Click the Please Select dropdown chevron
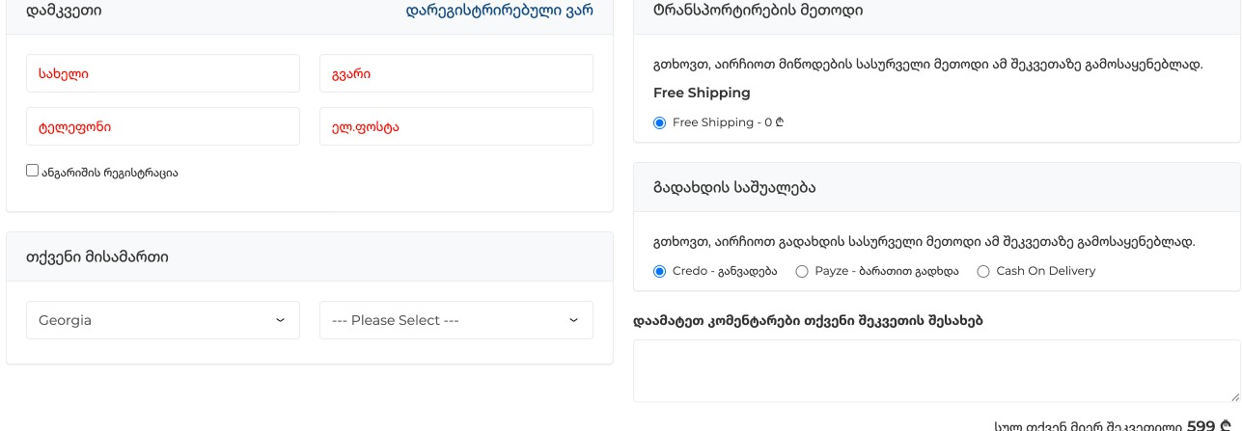 coord(573,320)
